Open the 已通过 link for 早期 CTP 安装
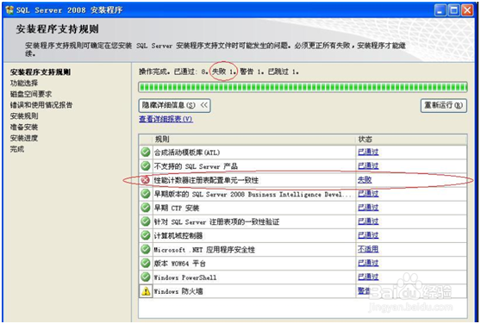The height and width of the screenshot is (324, 481). tap(368, 208)
